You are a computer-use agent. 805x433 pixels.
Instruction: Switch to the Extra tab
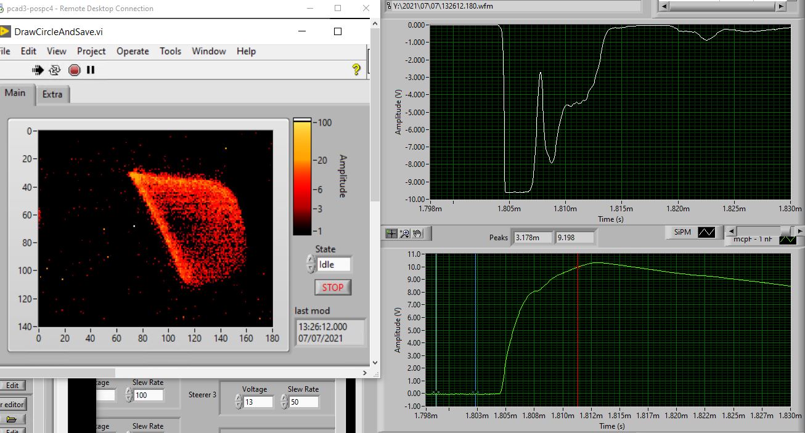point(52,94)
